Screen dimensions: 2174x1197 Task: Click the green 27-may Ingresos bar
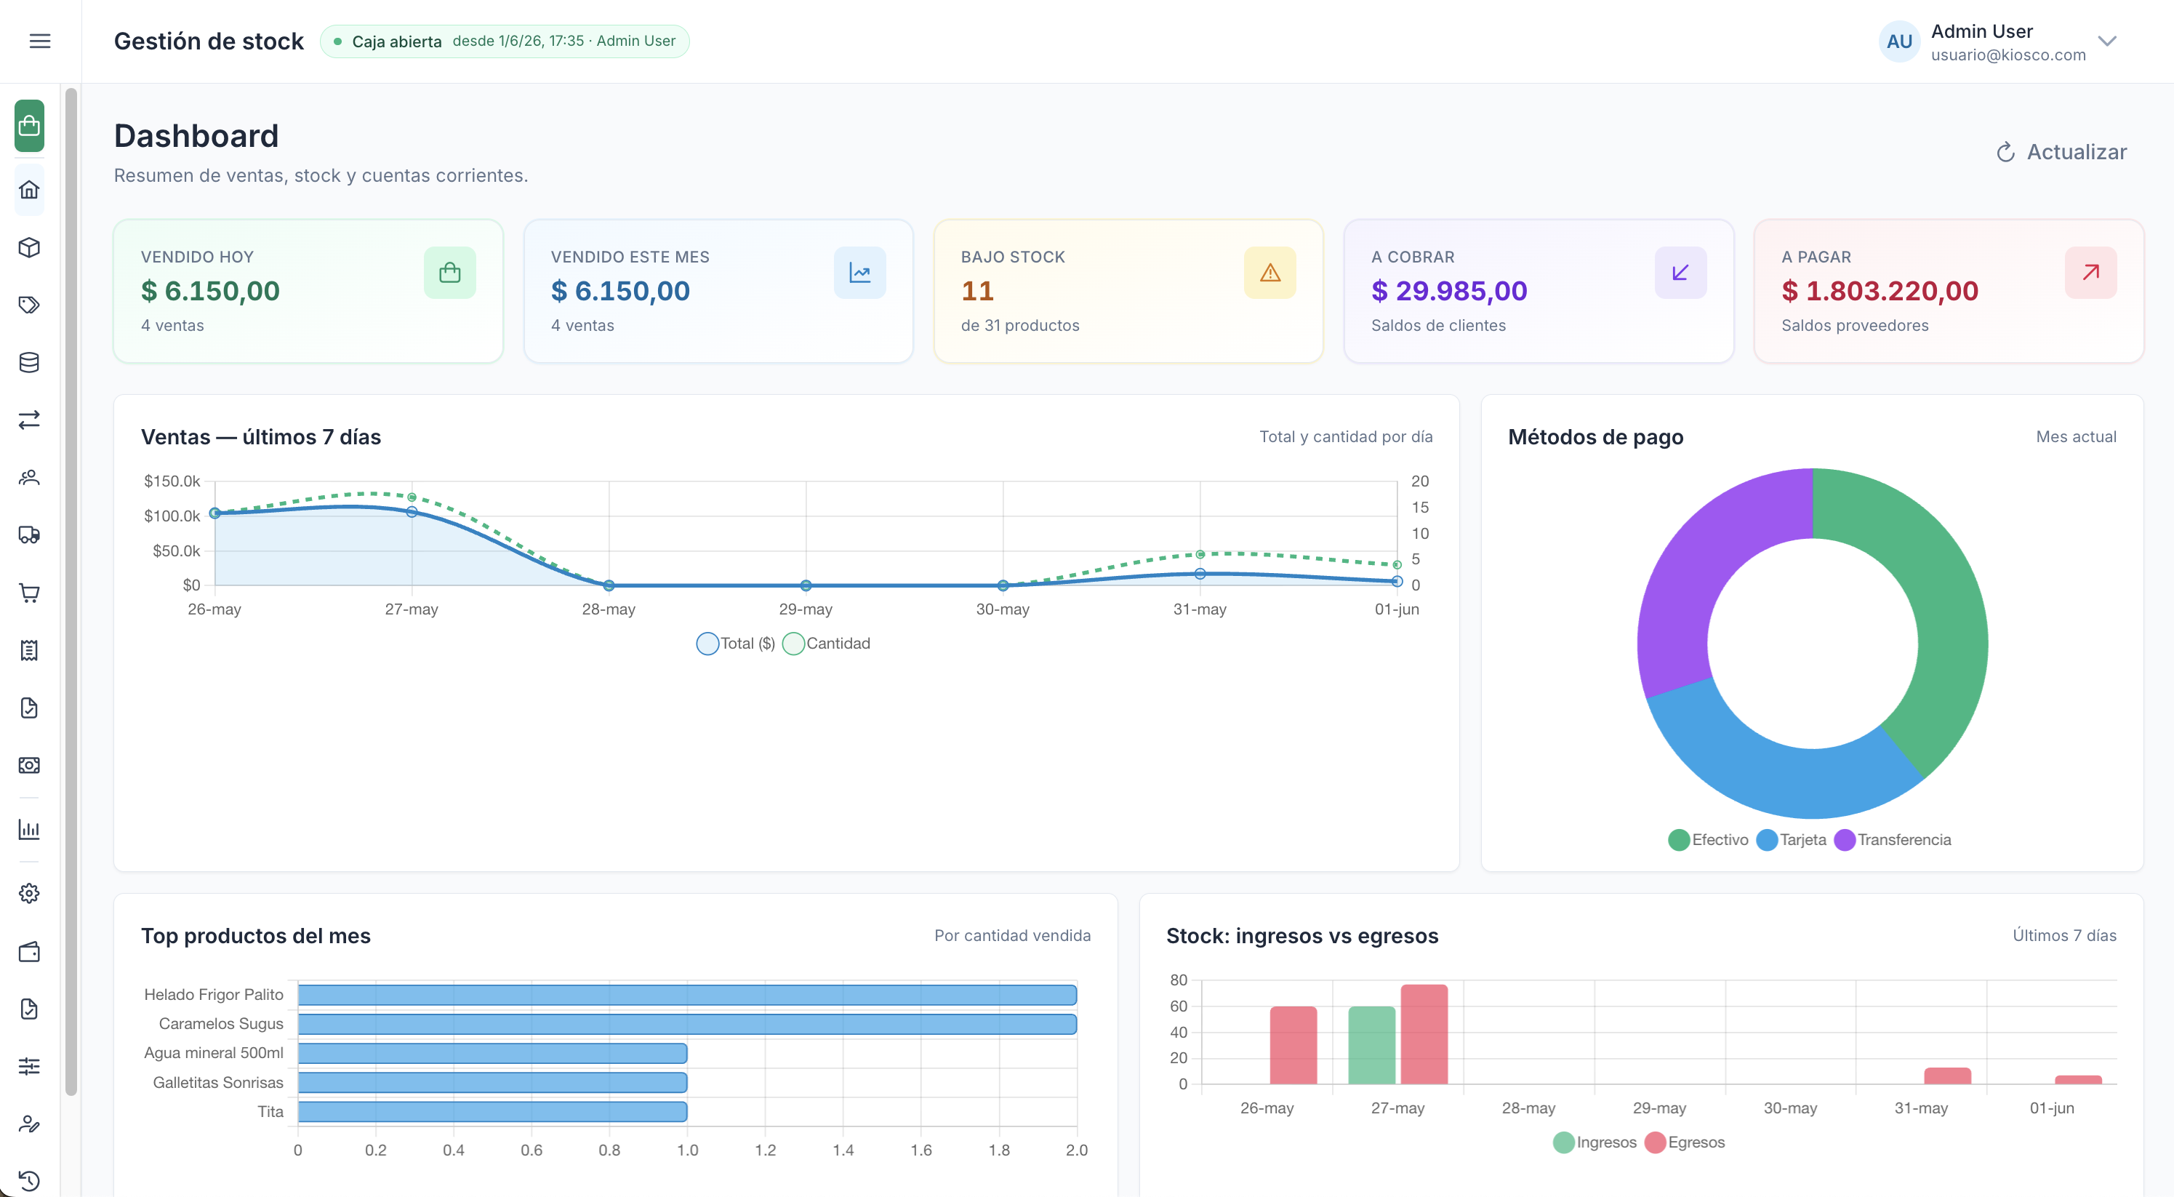point(1371,1045)
